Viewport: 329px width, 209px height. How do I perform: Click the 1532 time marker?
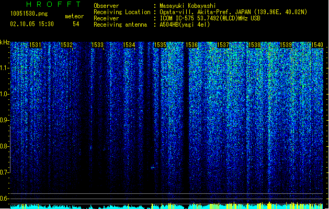tap(66, 45)
